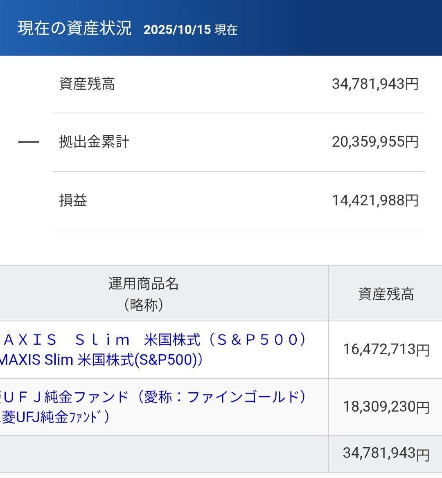Click the 2025/10/15 現在 date text
This screenshot has width=442, height=478.
click(190, 30)
